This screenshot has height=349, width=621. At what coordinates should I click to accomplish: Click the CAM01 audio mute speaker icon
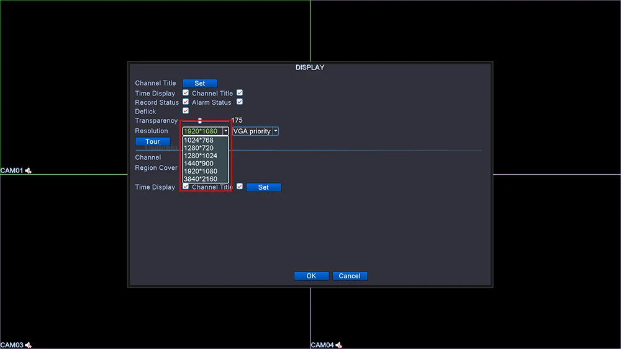pyautogui.click(x=28, y=170)
